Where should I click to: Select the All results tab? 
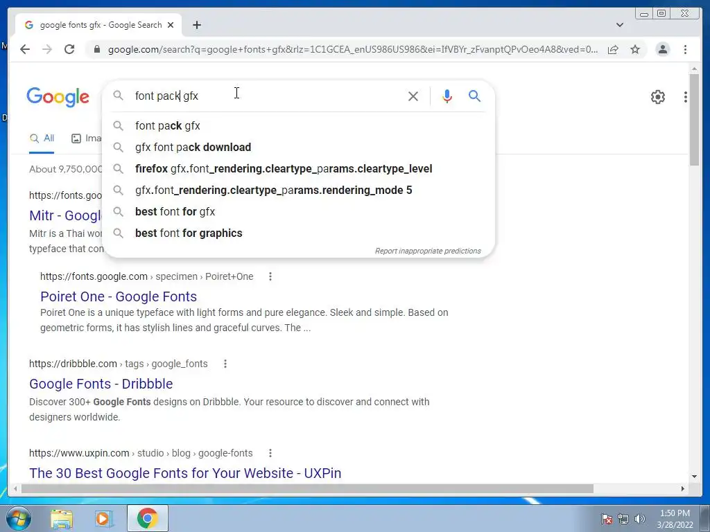(x=42, y=139)
